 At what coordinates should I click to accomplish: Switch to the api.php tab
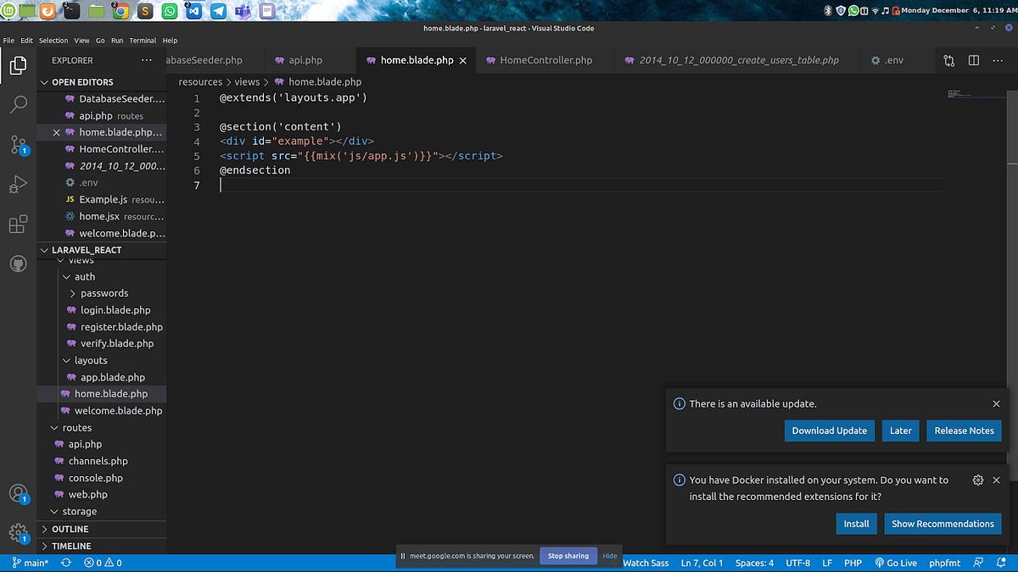[309, 60]
